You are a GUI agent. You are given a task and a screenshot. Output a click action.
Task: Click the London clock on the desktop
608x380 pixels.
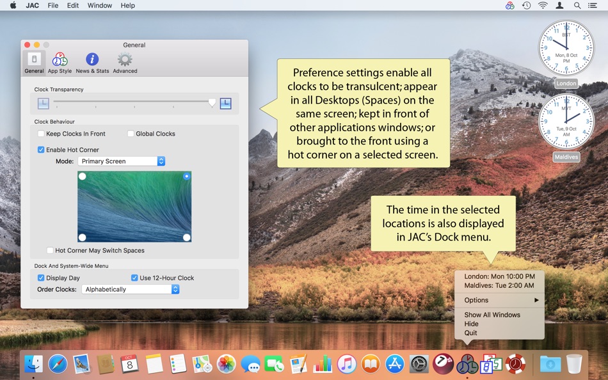coord(566,48)
